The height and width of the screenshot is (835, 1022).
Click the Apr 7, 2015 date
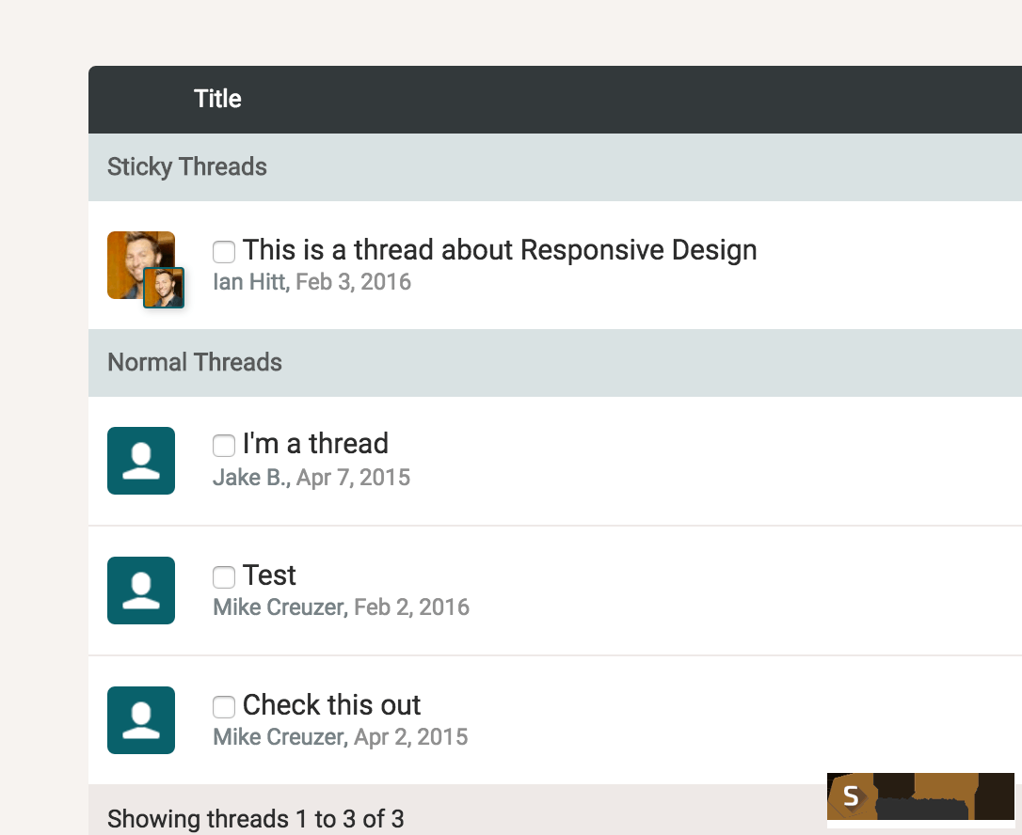tap(353, 478)
